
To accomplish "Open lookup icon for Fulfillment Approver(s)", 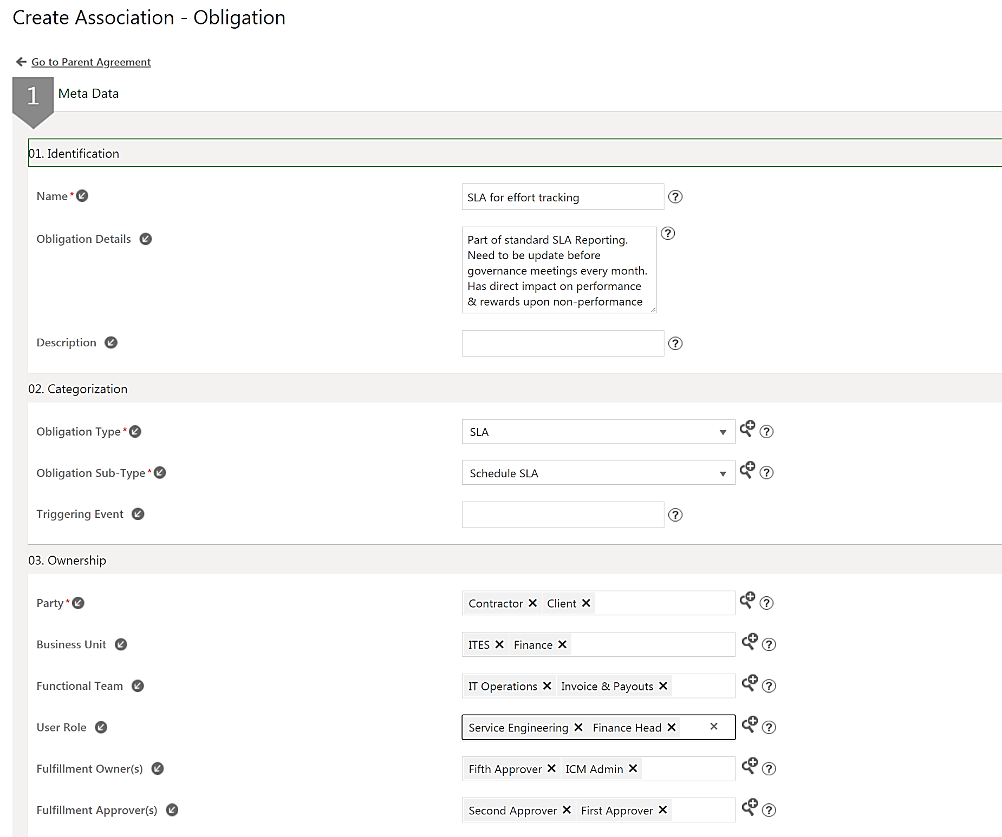I will (750, 807).
